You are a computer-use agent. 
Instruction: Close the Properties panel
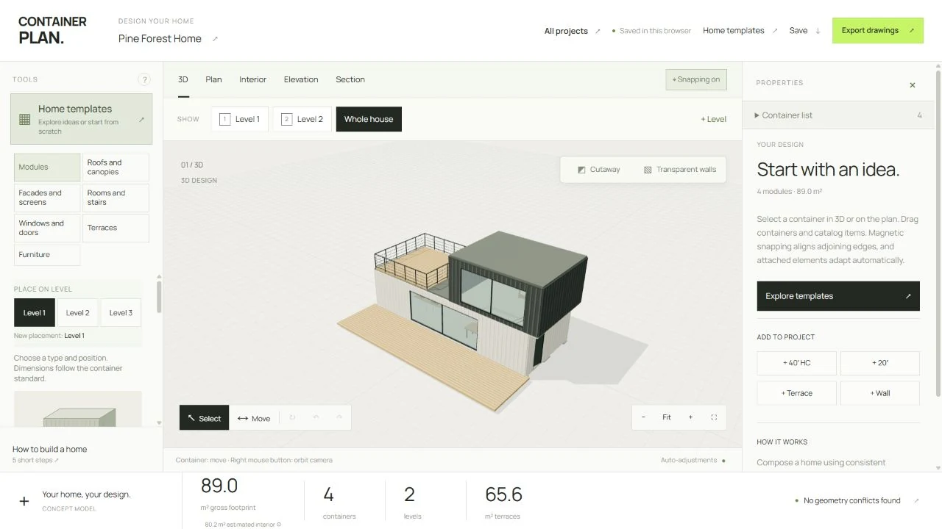tap(913, 85)
